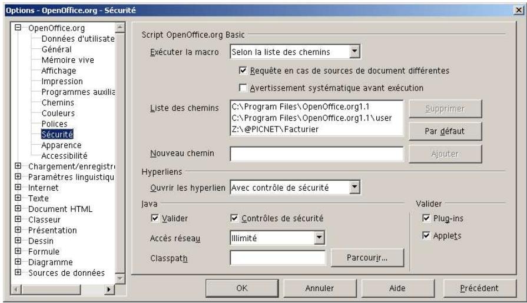Expand the Texte tree node

18,198
